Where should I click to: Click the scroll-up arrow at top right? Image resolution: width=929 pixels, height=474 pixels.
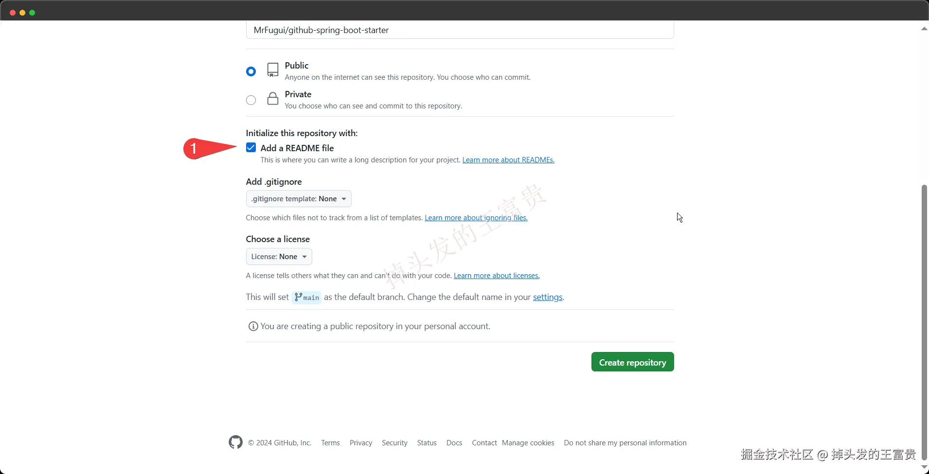(x=924, y=29)
